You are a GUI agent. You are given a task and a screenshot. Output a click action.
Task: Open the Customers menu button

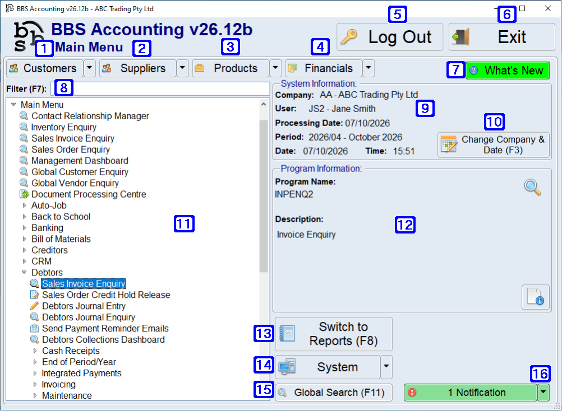45,68
